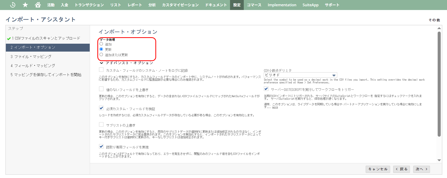Open the Implementation menu
The width and height of the screenshot is (447, 178).
(282, 5)
